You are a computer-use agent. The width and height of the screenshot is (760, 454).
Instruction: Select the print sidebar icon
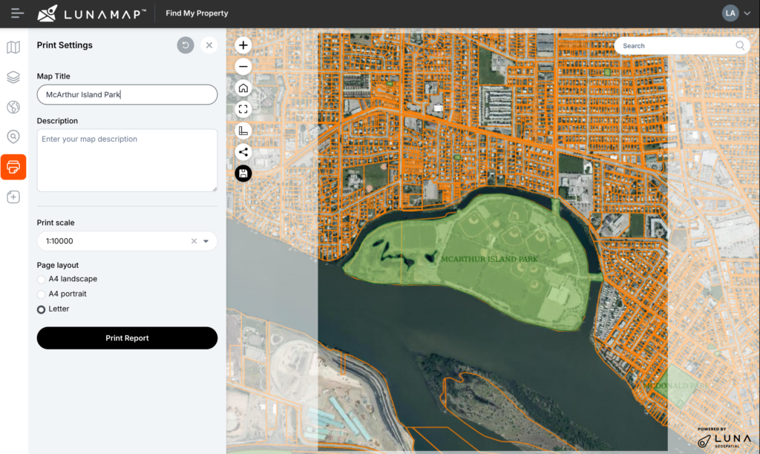coord(13,167)
